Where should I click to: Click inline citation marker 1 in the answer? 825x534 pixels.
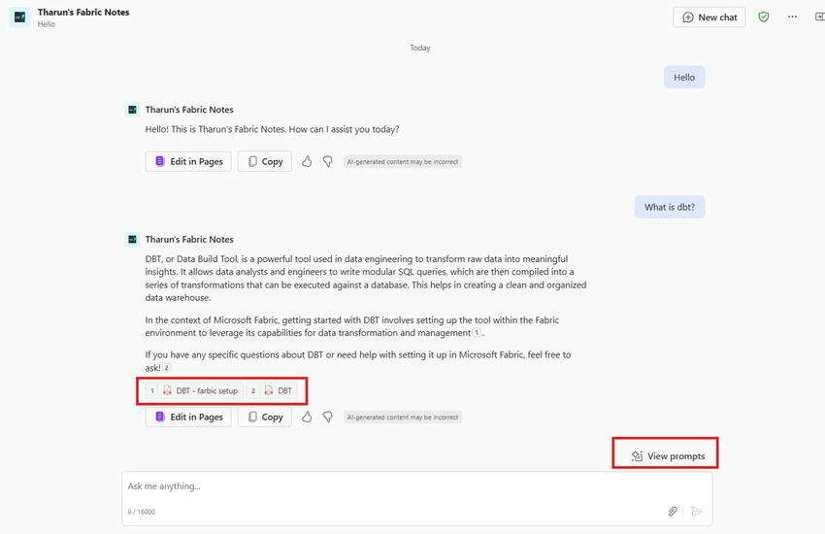click(478, 334)
